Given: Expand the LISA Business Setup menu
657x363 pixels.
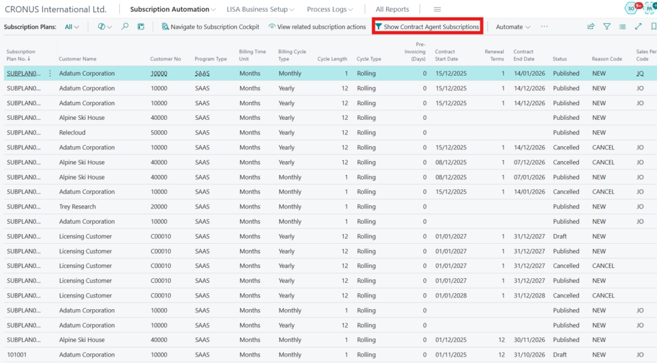Looking at the screenshot, I should click(x=260, y=10).
